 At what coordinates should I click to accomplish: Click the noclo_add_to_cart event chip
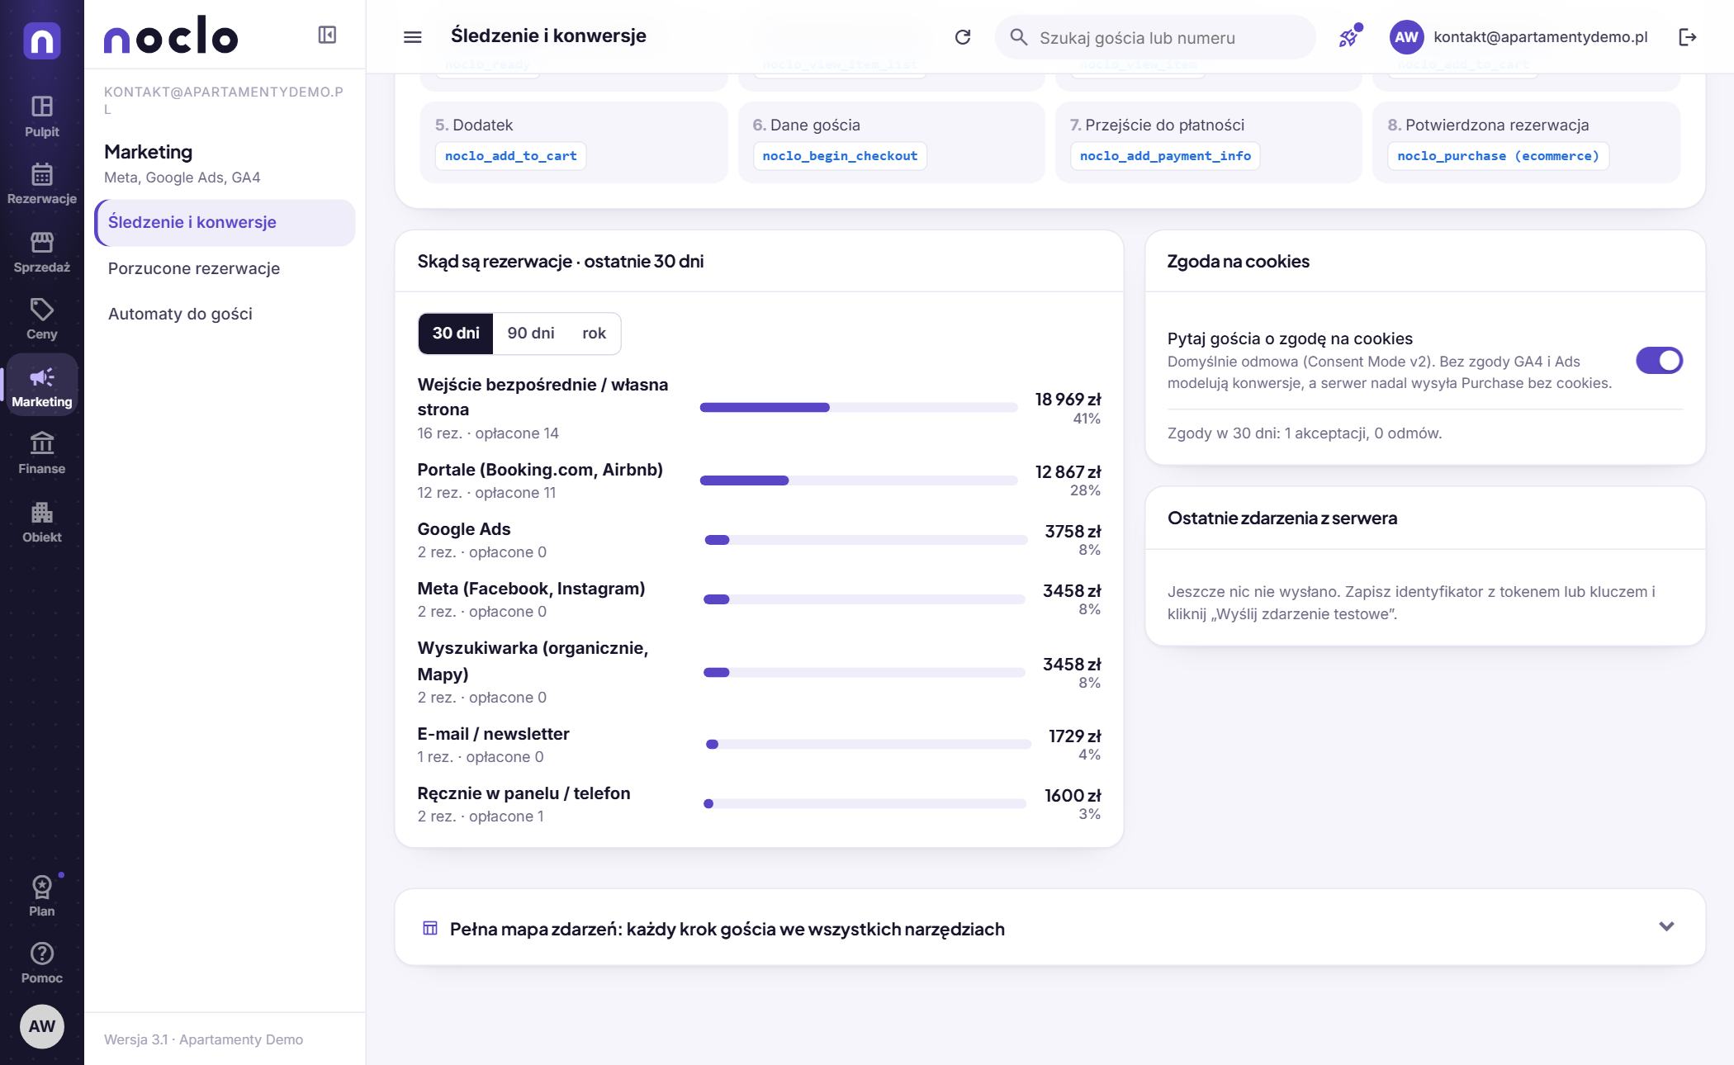point(510,156)
